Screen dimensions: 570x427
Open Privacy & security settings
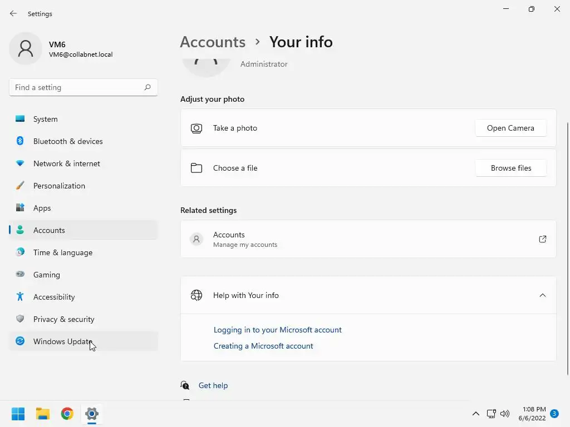pos(63,319)
